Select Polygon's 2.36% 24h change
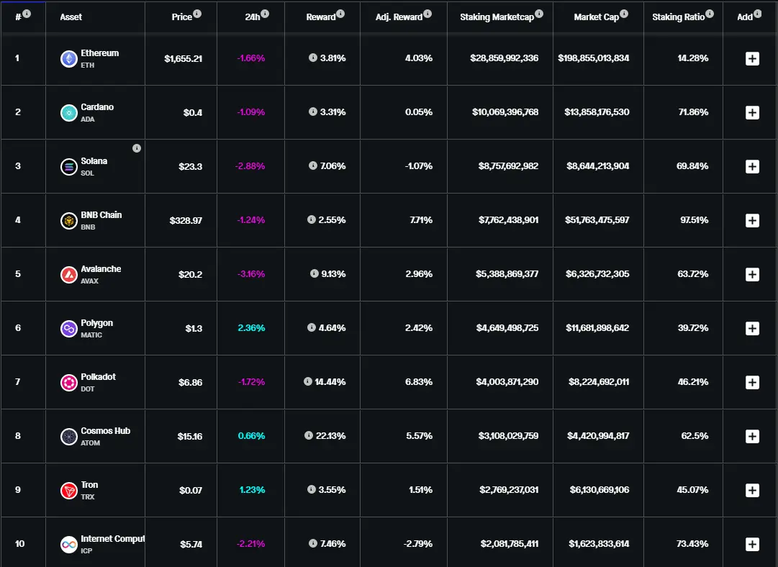The image size is (778, 567). point(252,328)
